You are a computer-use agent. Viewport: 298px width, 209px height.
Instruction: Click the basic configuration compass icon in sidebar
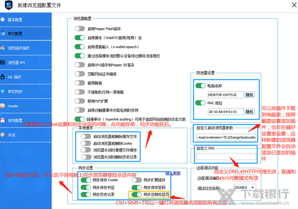(x=2, y=19)
